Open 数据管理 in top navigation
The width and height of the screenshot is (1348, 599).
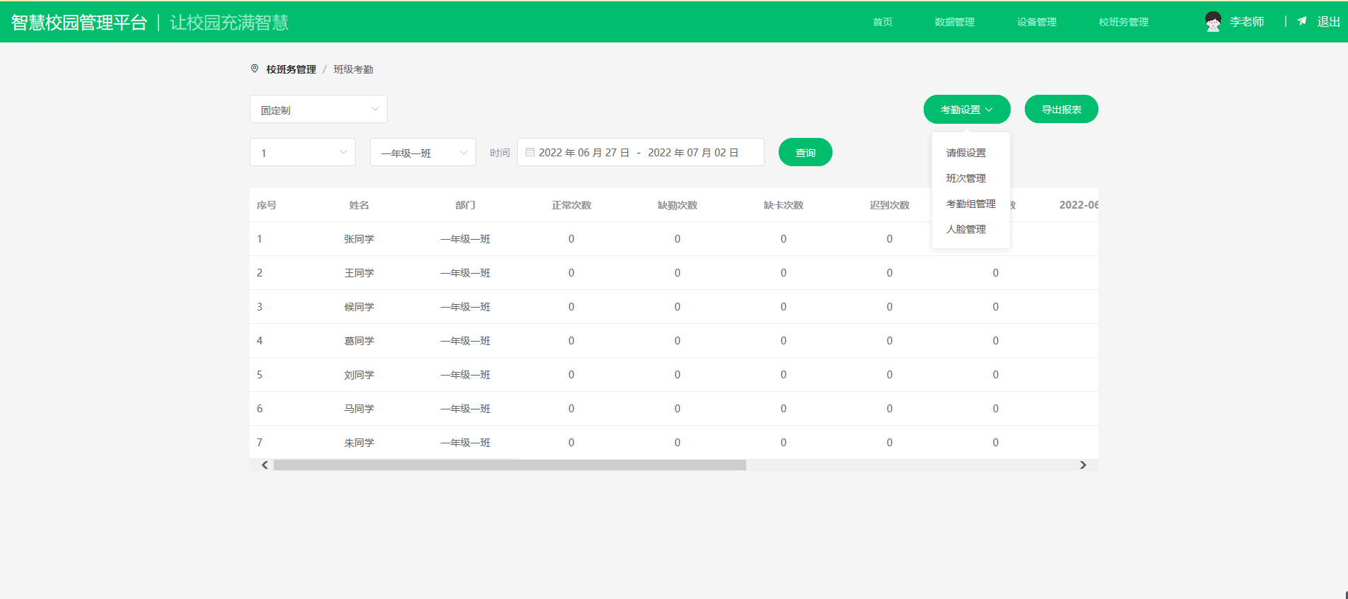954,22
